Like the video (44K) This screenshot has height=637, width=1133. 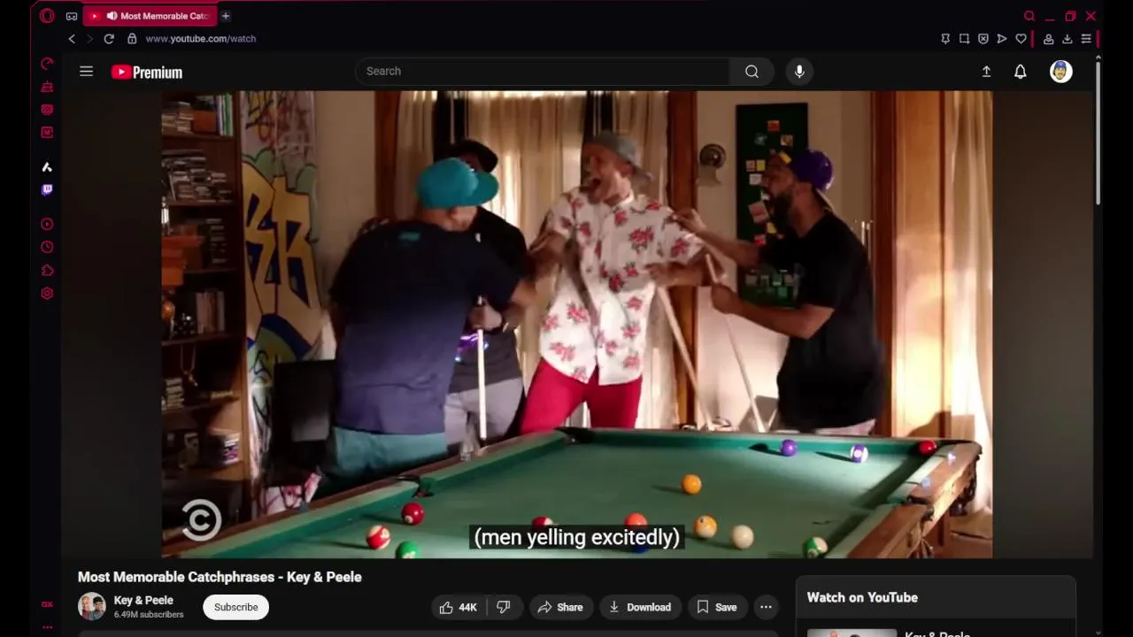459,607
